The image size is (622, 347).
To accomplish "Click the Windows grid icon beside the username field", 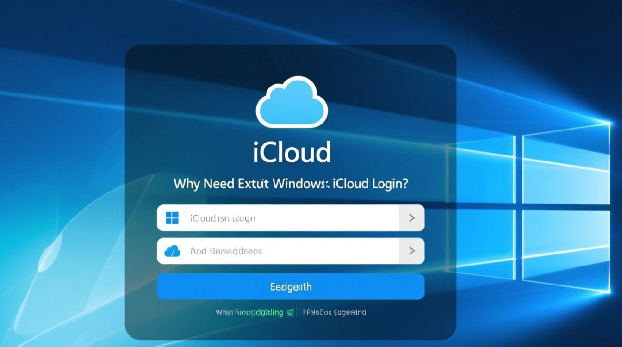I will [x=172, y=217].
